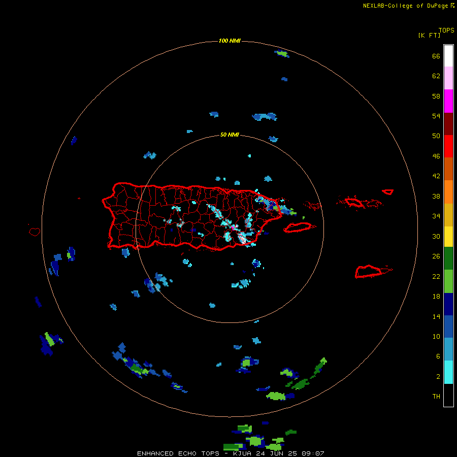Image resolution: width=457 pixels, height=457 pixels.
Task: Click the TOPS legend title
Action: pos(446,30)
